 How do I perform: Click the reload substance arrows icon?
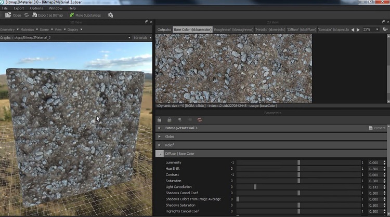tap(27, 15)
